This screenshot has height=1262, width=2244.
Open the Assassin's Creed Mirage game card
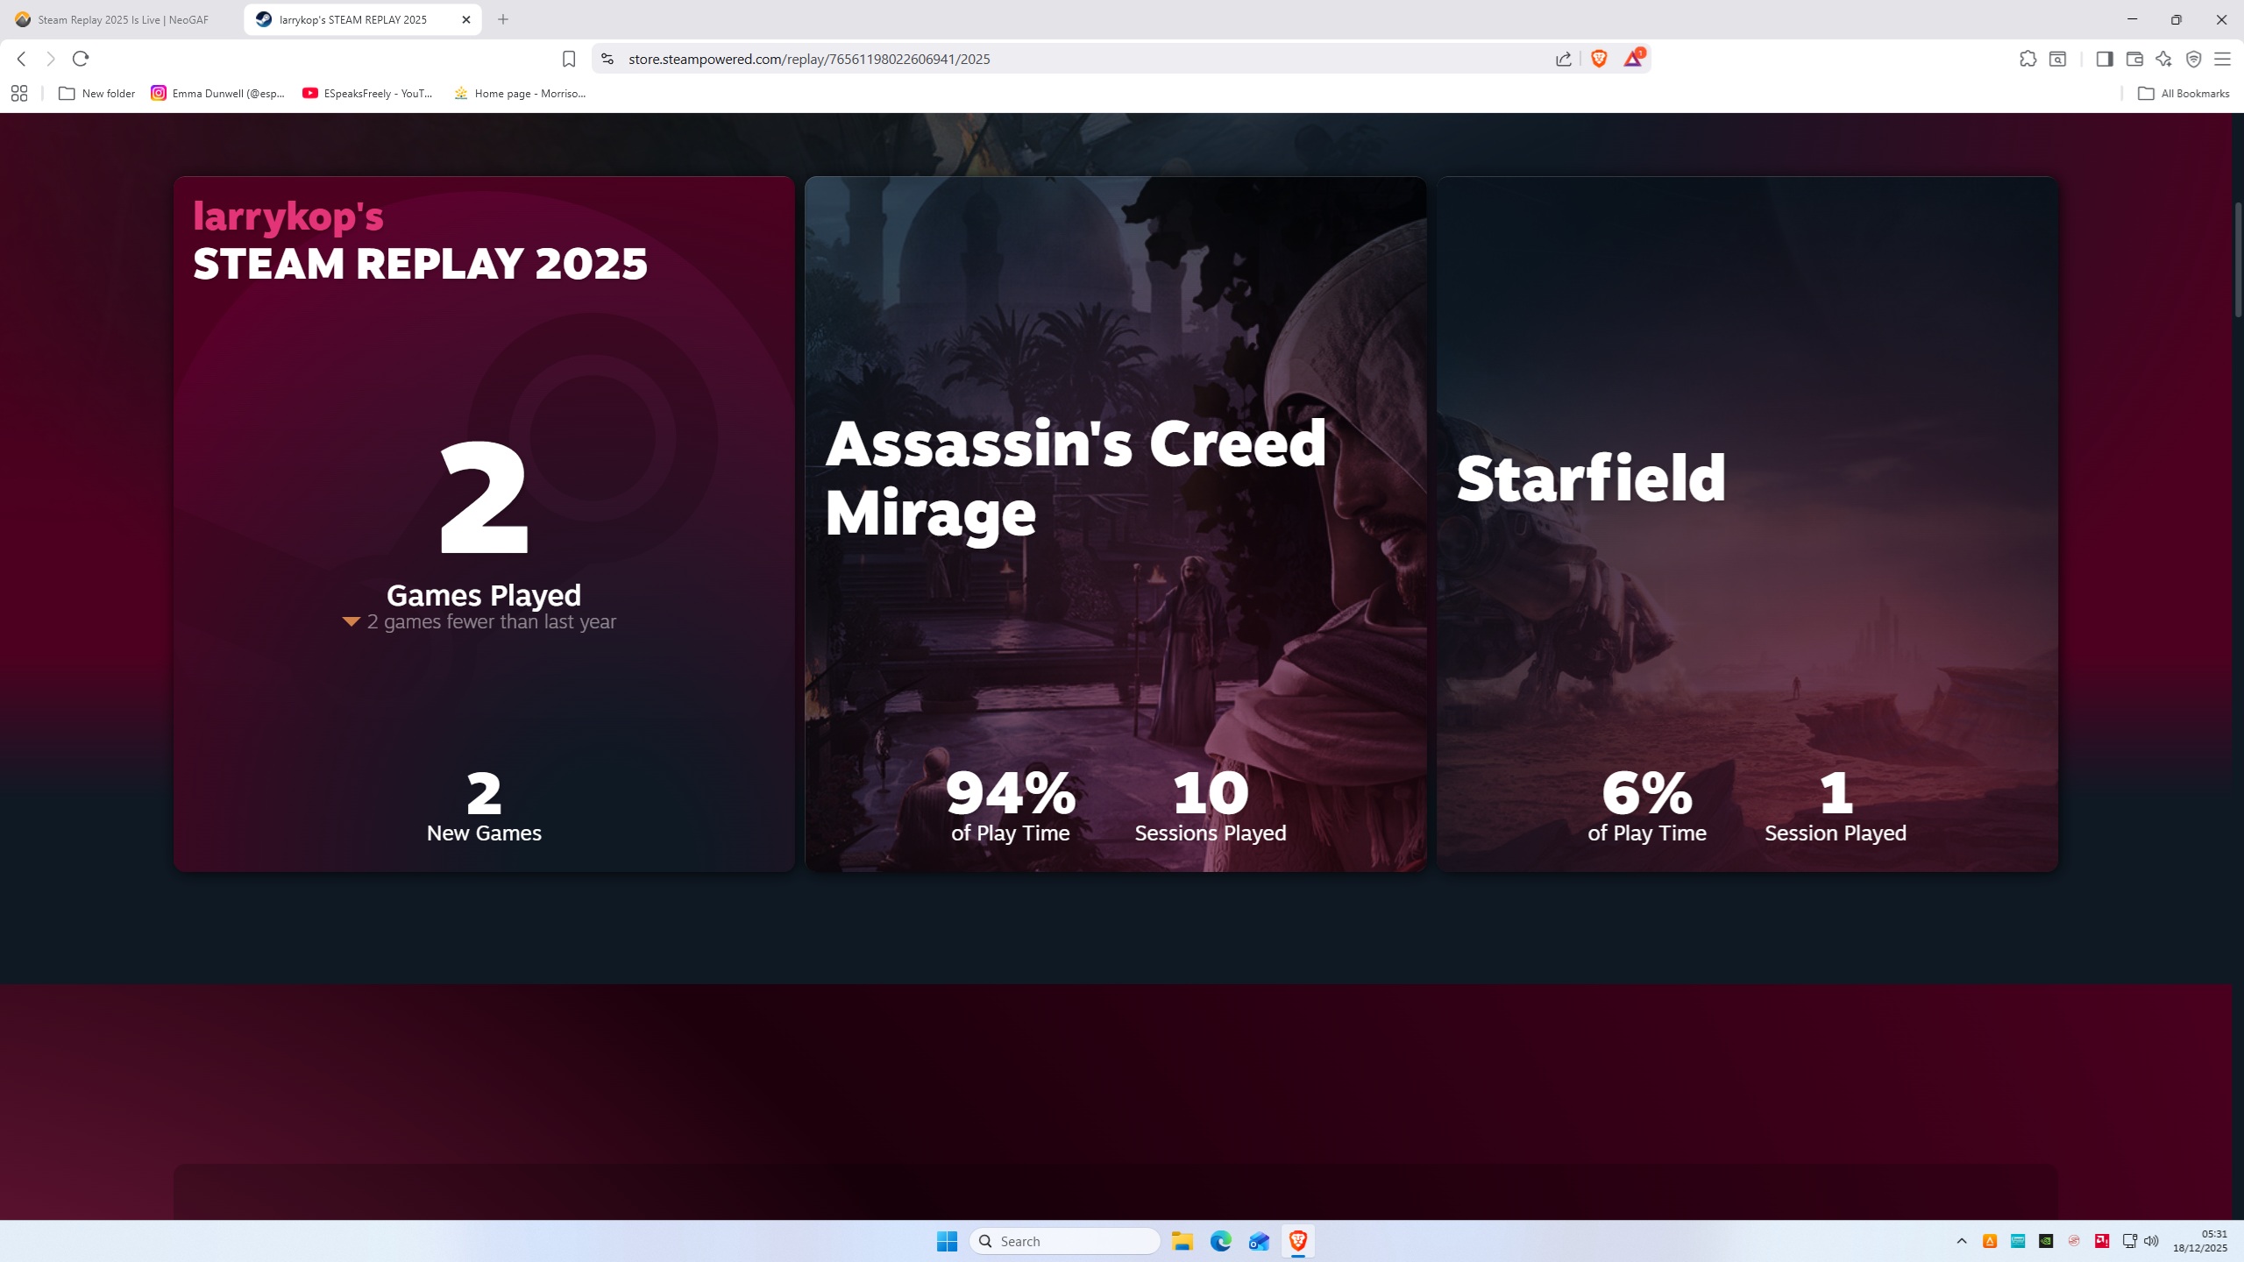tap(1116, 524)
